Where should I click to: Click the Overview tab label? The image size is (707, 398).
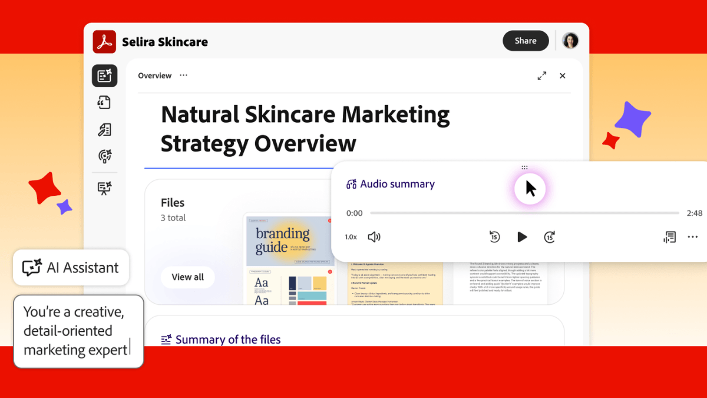coord(154,75)
